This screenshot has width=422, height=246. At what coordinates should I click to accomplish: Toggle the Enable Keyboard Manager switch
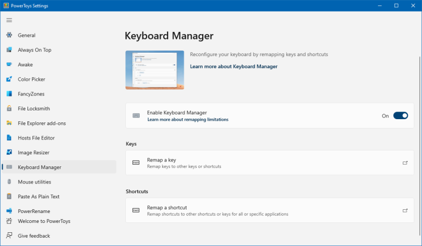pos(401,116)
